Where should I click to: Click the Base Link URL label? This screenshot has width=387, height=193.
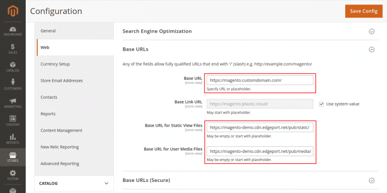click(188, 102)
